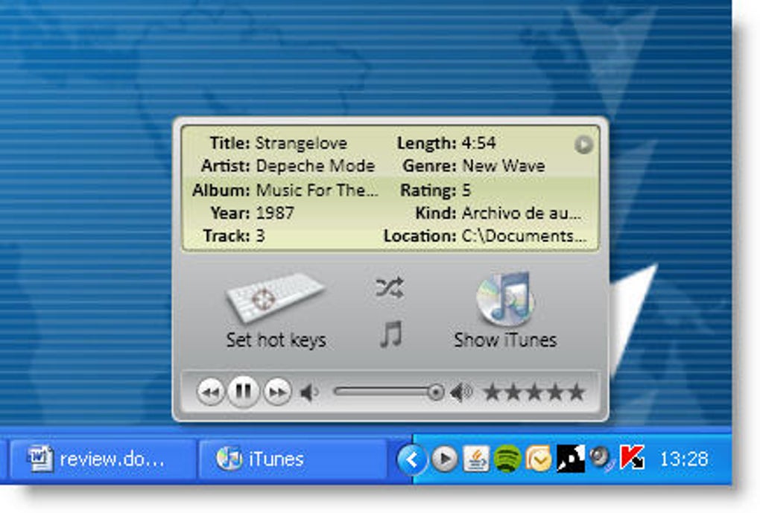Click the 13:28 system clock
The height and width of the screenshot is (513, 760).
[x=684, y=458]
